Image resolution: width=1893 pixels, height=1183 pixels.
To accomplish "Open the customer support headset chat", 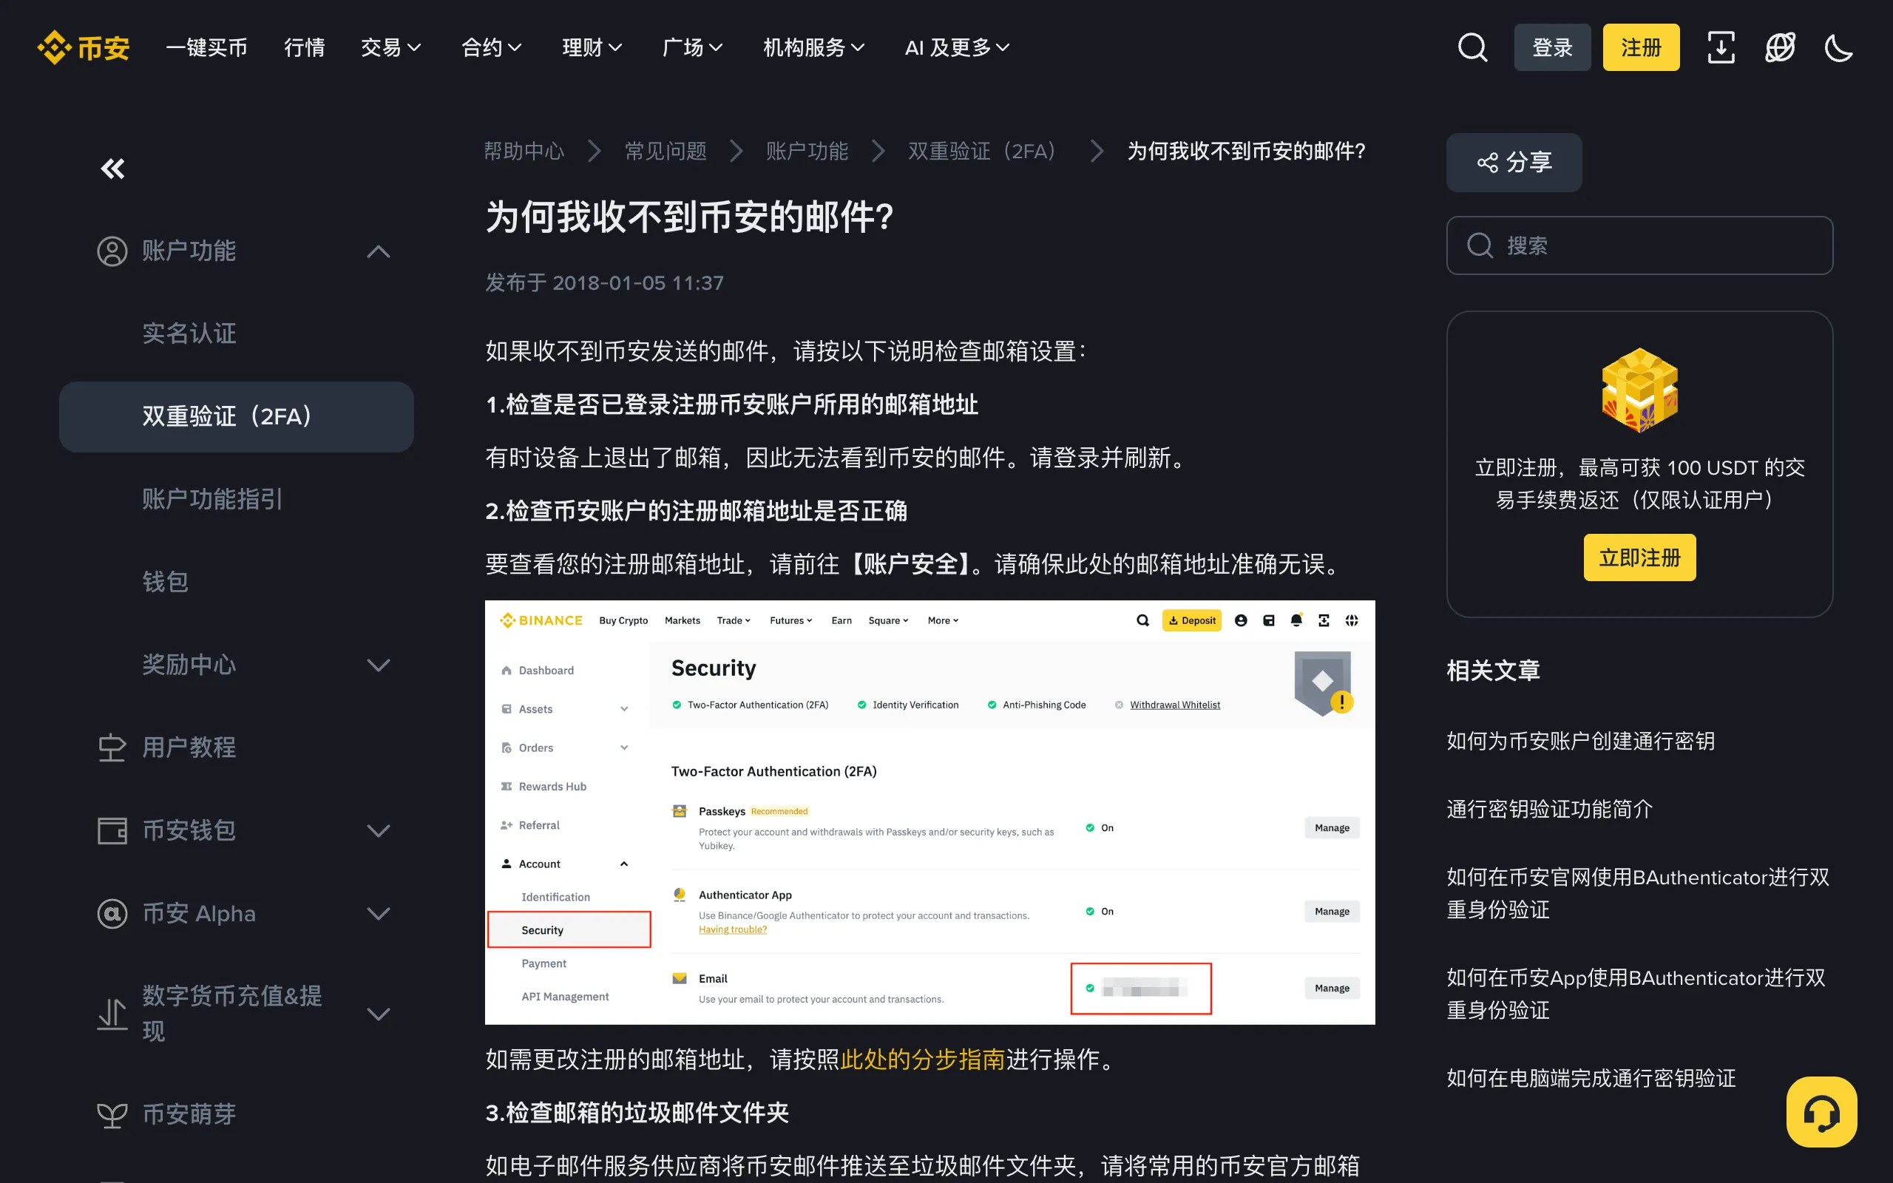I will point(1821,1112).
